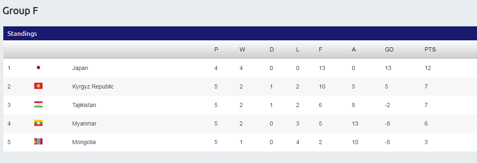This screenshot has height=163, width=477.
Task: Click the Tajikistan flag icon
Action: coord(38,105)
